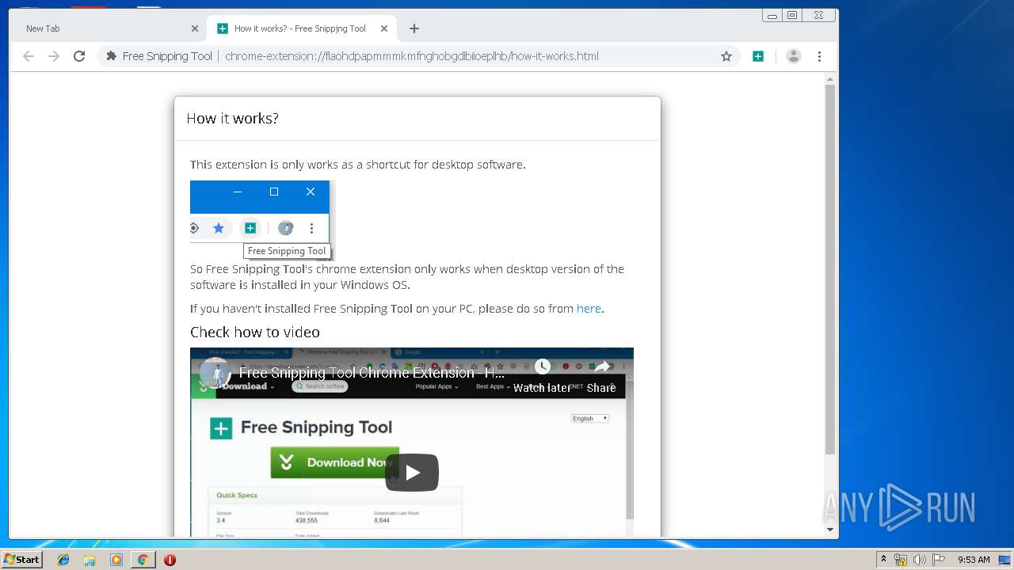Screen dimensions: 1014x570
Task: Show hidden tray icons arrow
Action: 883,559
